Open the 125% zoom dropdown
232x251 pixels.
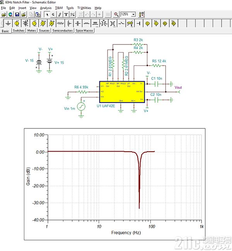[x=133, y=14]
